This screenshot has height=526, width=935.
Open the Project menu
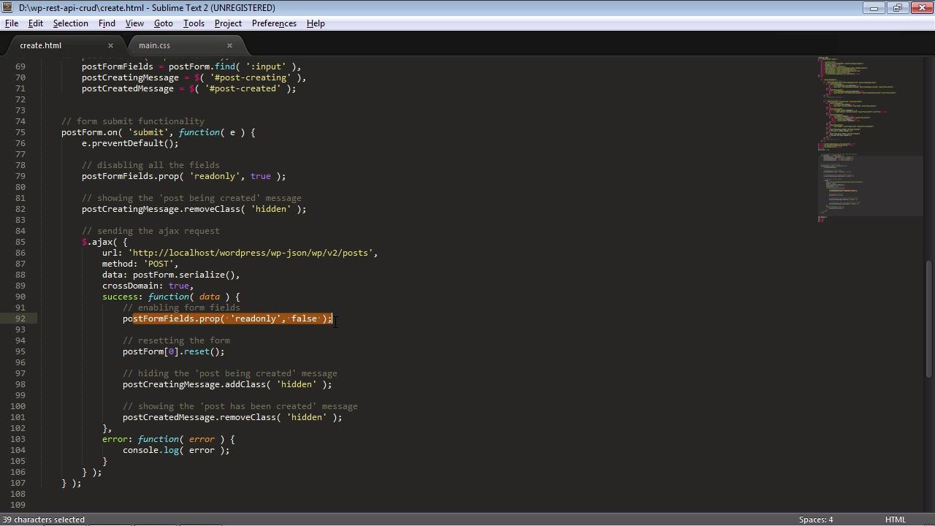(x=228, y=23)
